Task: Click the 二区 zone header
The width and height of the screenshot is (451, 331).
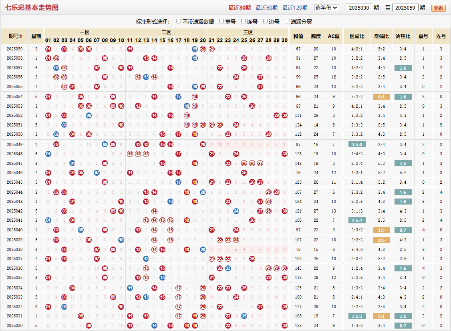Action: coord(166,32)
